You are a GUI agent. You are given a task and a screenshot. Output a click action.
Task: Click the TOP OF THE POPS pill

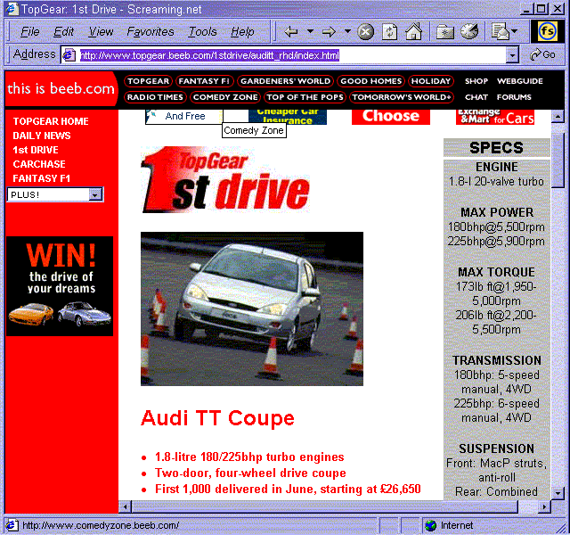click(305, 97)
